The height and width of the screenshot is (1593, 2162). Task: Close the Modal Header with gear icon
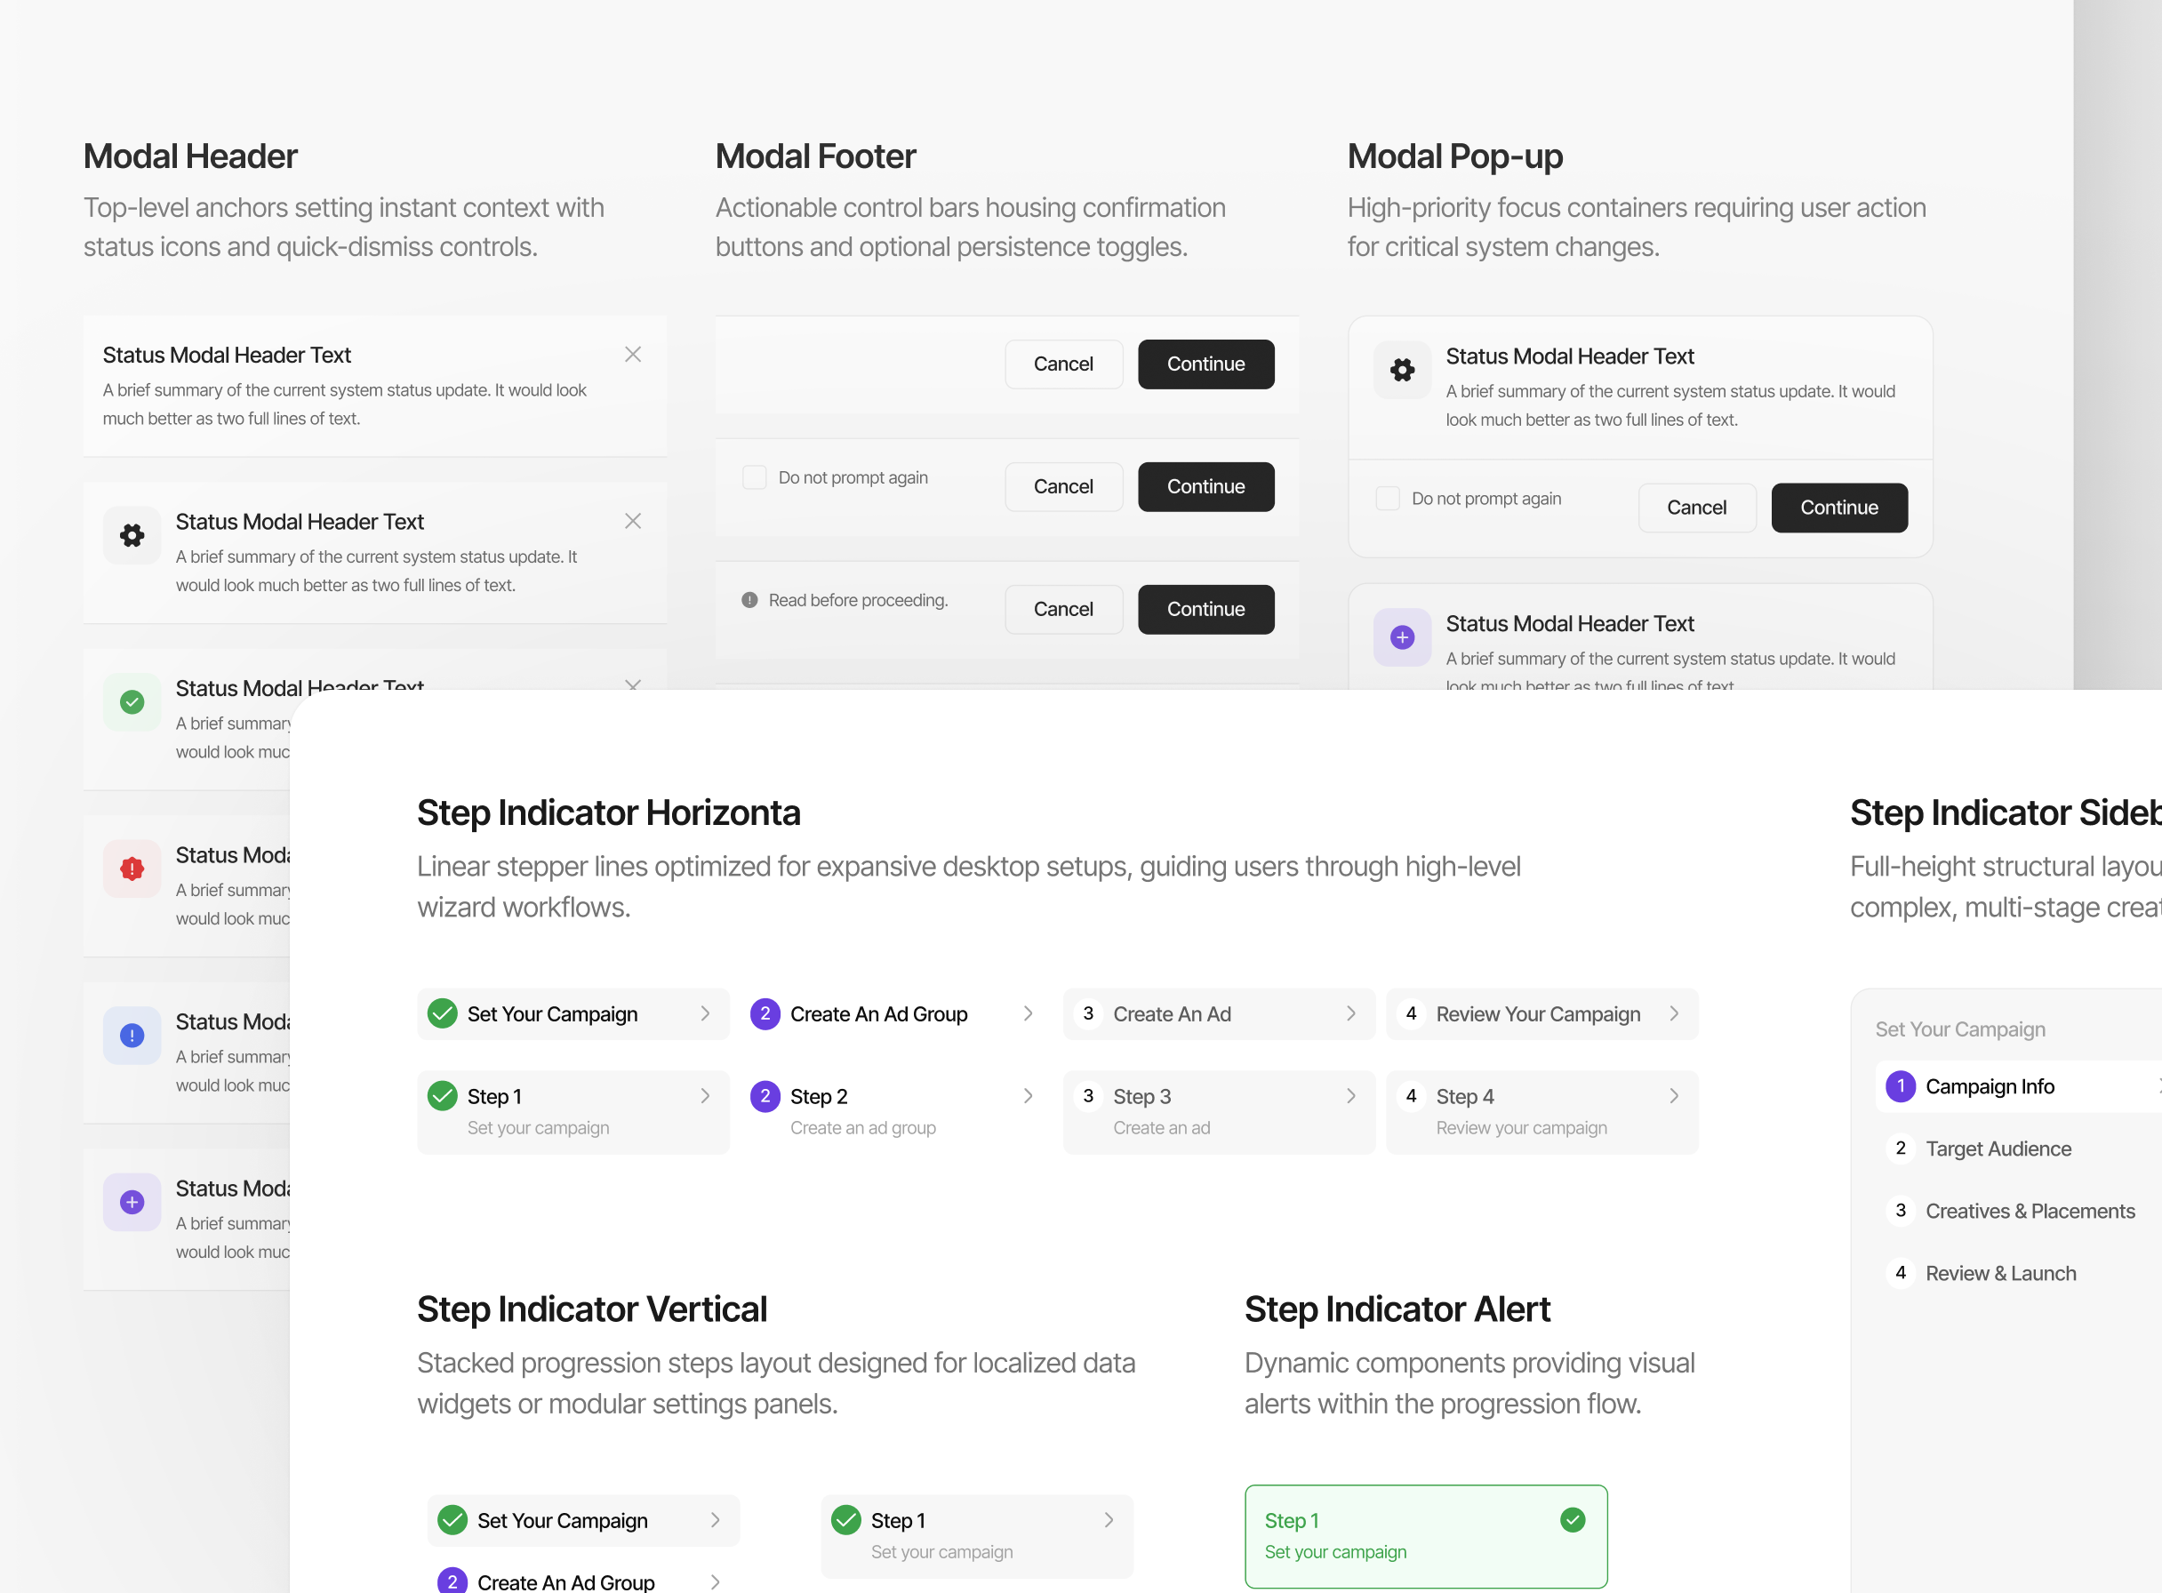[x=633, y=522]
